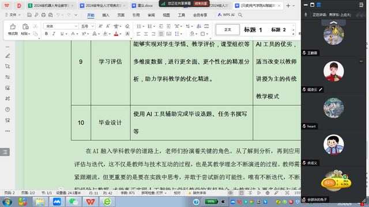The width and height of the screenshot is (369, 207).
Task: Toggle Underline formatting
Action: (62, 34)
